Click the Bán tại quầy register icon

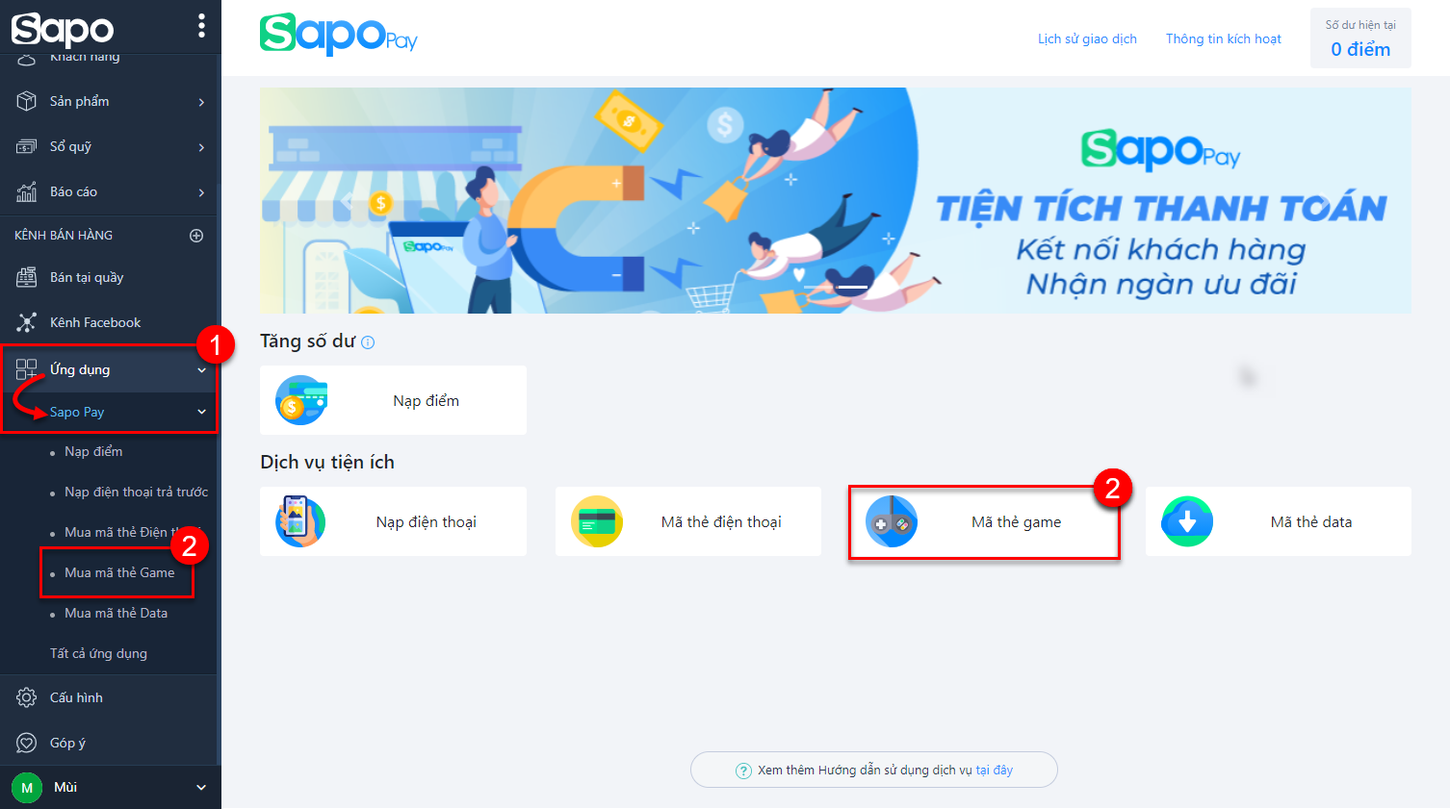(27, 277)
